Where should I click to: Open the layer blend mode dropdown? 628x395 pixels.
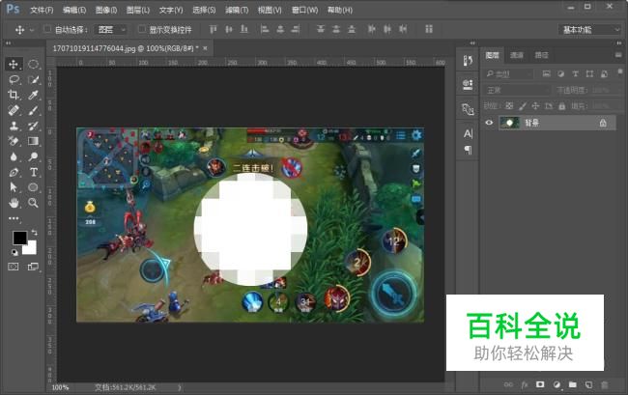click(x=516, y=90)
